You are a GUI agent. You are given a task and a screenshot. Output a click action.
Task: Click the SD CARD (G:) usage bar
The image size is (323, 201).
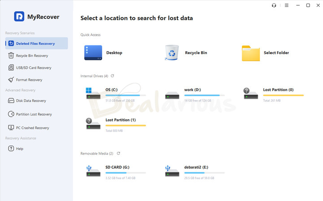tap(126, 173)
